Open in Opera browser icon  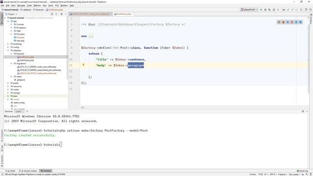(292, 22)
